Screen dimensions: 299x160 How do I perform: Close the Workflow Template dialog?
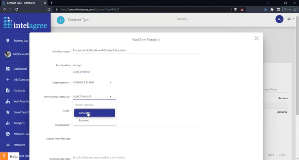(257, 38)
